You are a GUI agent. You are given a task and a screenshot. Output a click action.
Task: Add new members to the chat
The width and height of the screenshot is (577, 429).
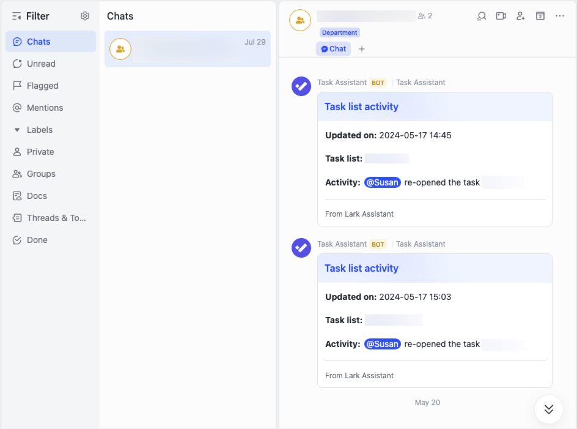coord(521,16)
